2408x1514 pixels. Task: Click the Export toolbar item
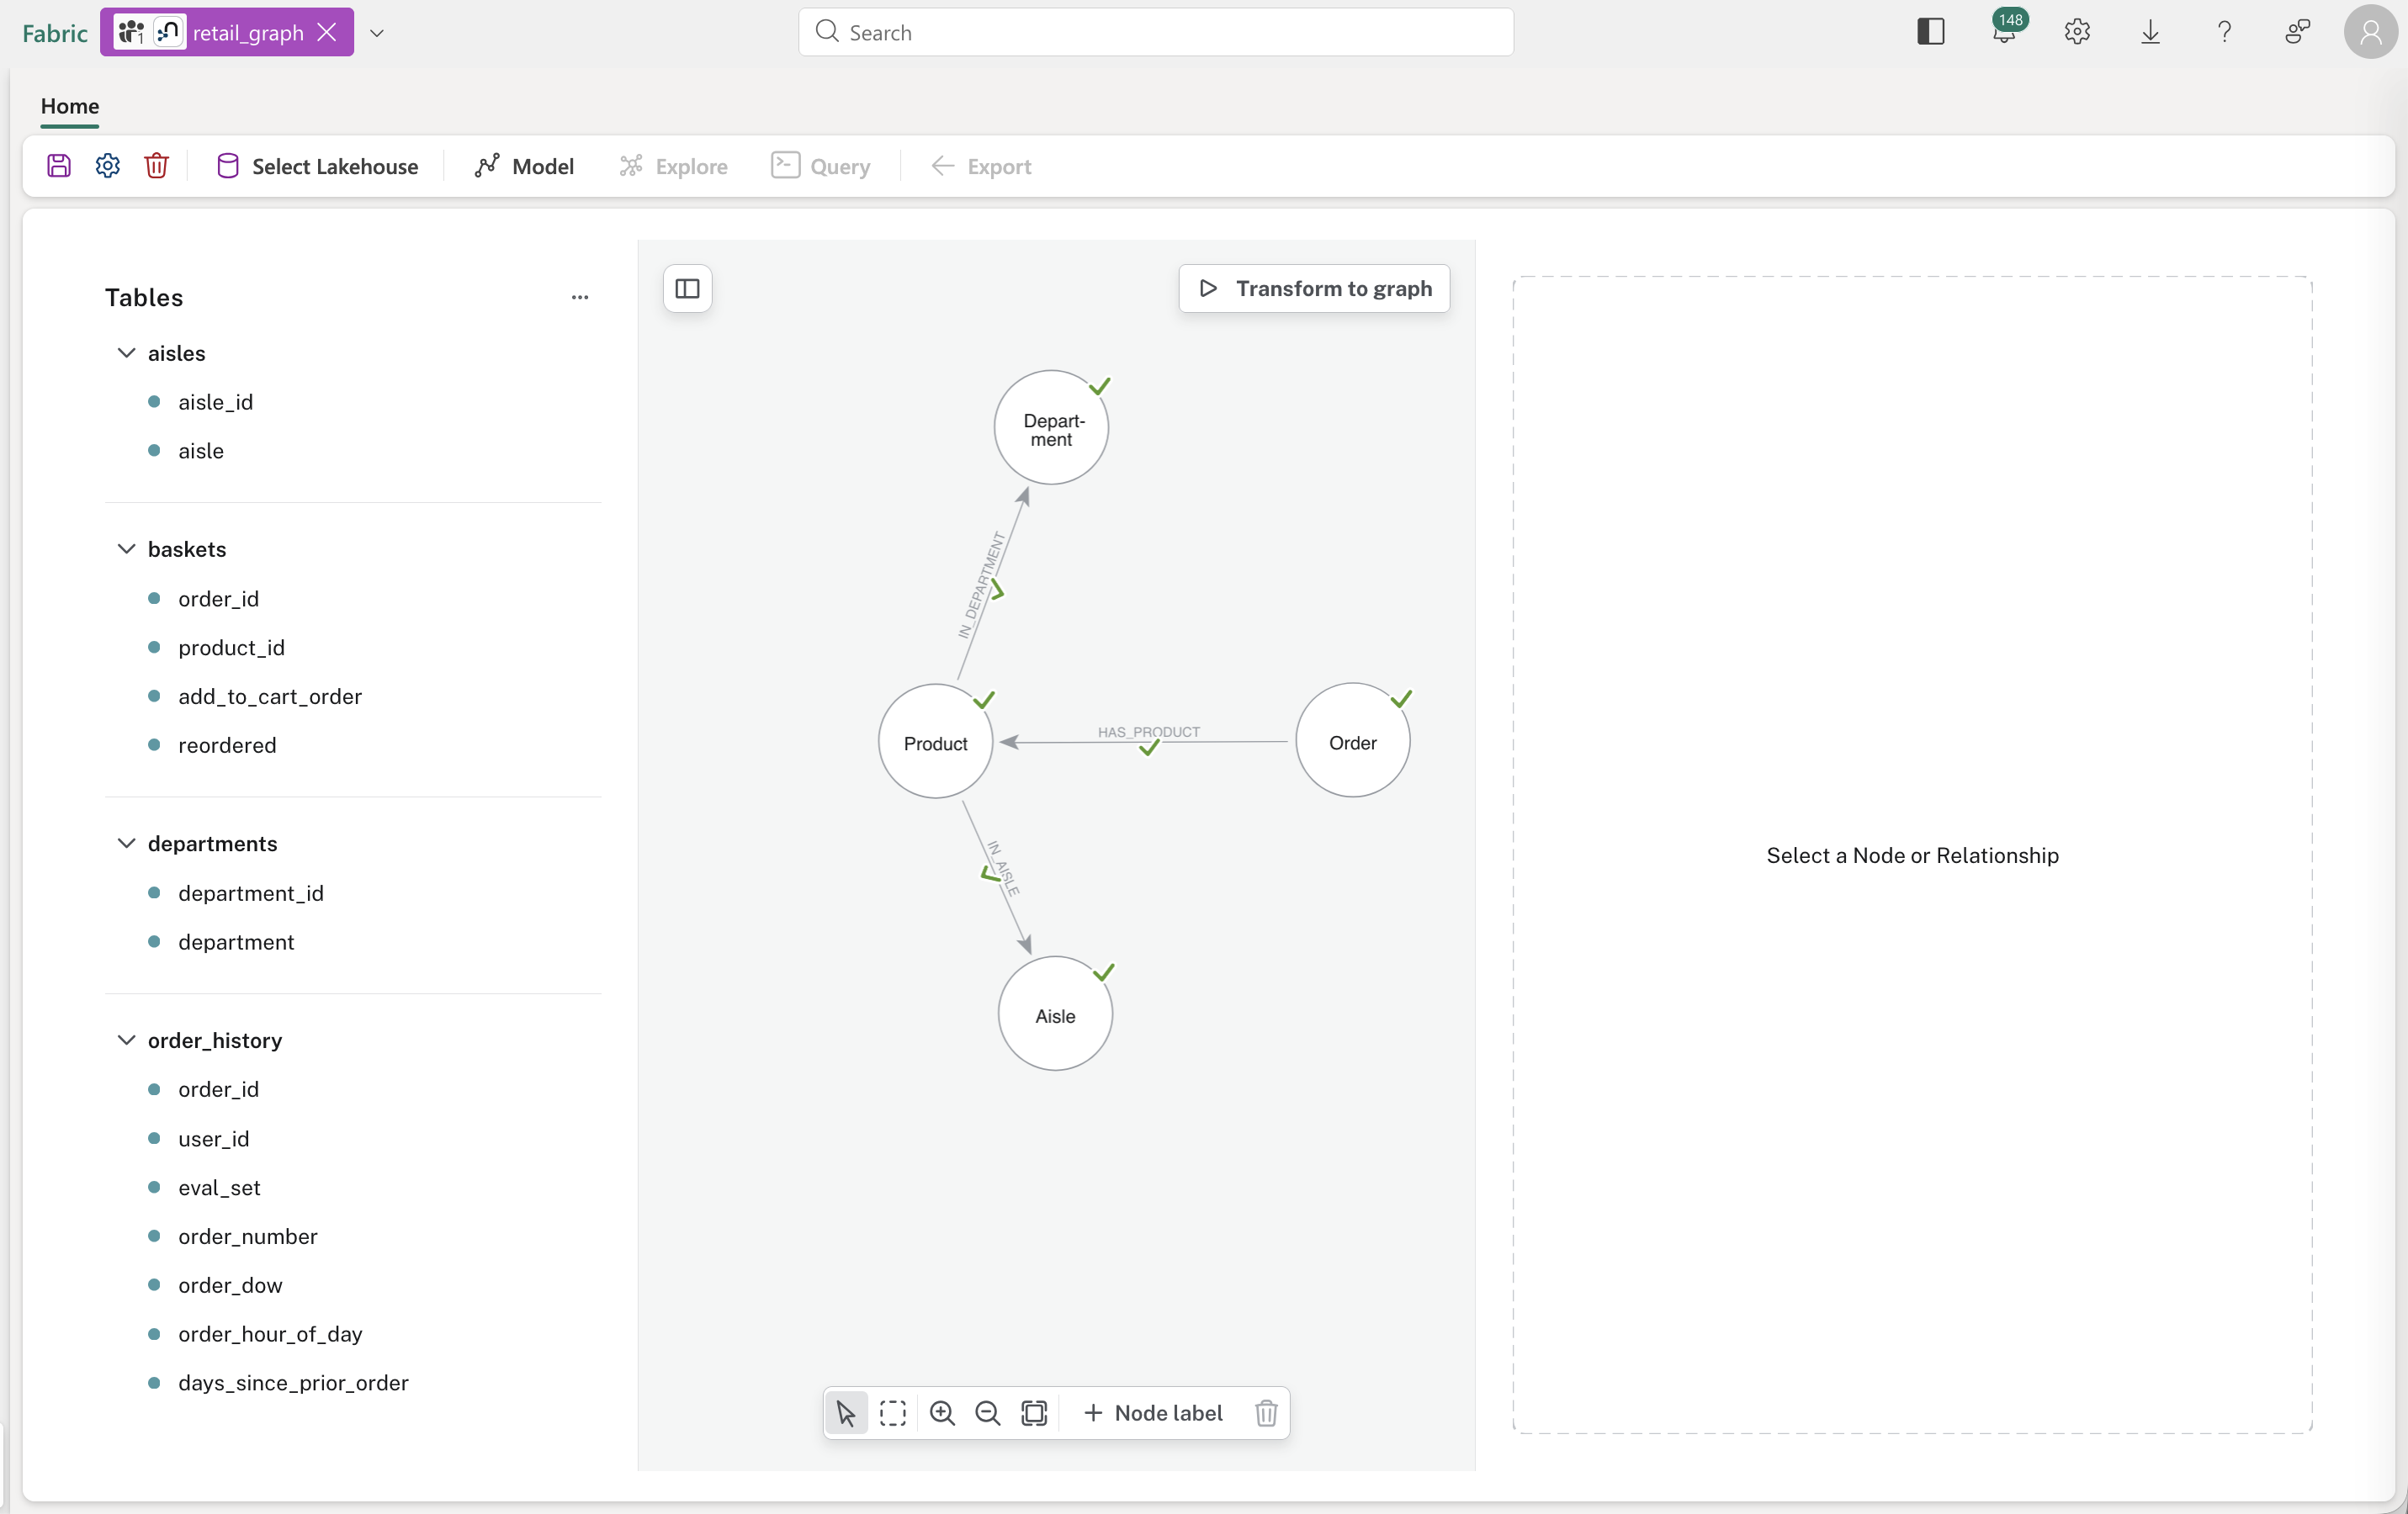981,166
